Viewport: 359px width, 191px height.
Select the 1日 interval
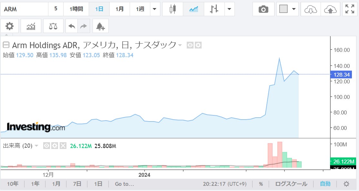click(x=99, y=9)
